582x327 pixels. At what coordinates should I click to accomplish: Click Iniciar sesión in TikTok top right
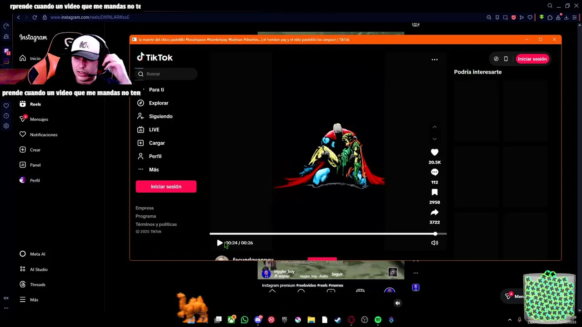coord(532,59)
